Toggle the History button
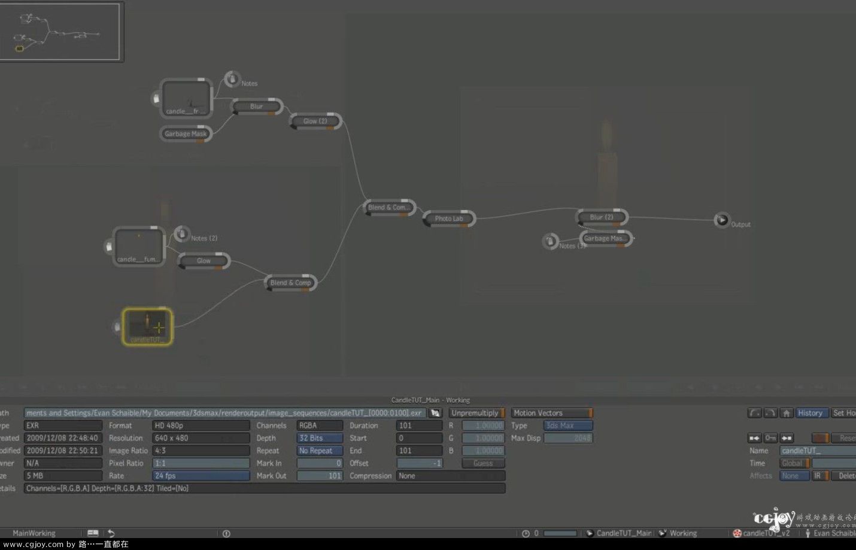 [812, 413]
